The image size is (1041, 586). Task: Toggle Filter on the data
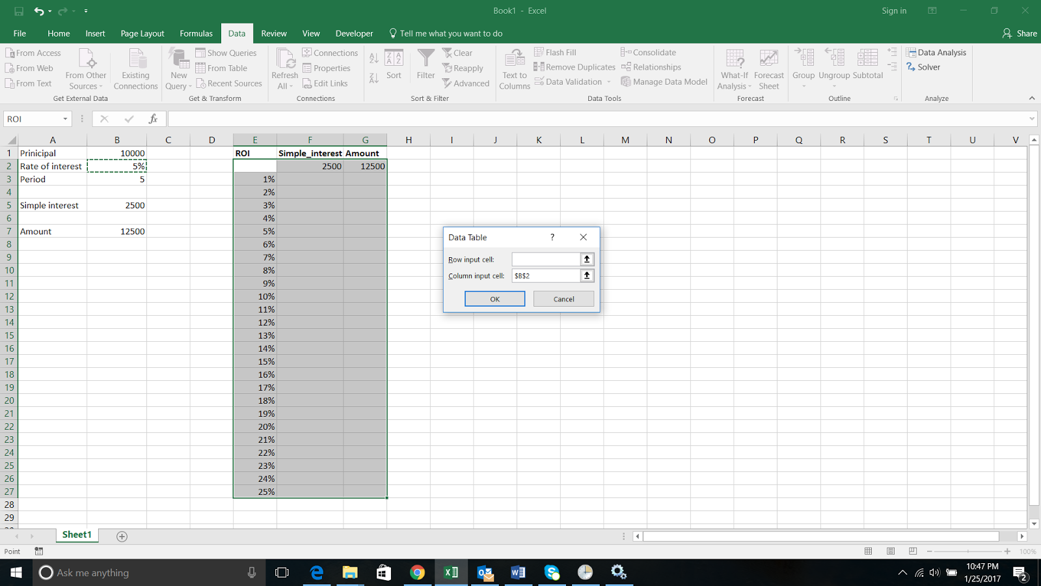(425, 65)
